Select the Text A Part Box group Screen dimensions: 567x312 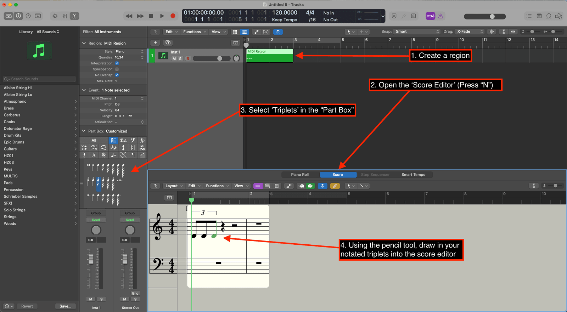[94, 155]
